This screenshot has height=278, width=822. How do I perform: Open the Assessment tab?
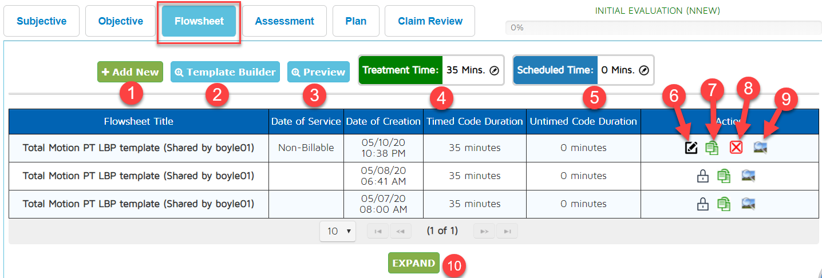[x=284, y=21]
